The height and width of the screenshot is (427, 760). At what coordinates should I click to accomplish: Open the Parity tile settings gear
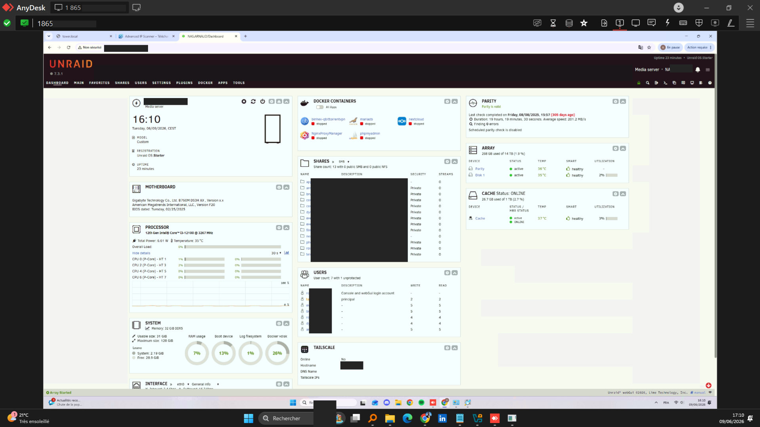[x=616, y=102]
